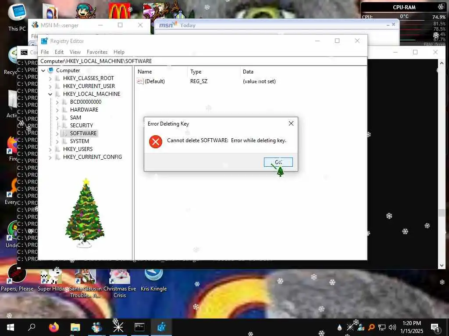Click the Command Prompt vertical scrollbar
The width and height of the screenshot is (449, 336).
point(441,164)
